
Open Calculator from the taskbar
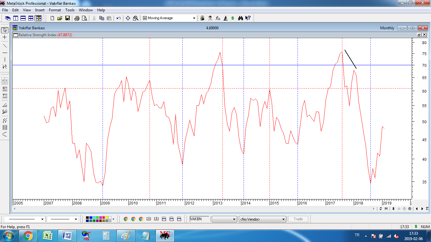point(106,236)
